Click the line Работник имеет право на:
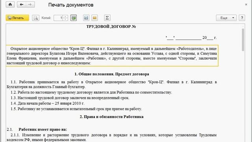This screenshot has width=252, height=142. (43, 129)
